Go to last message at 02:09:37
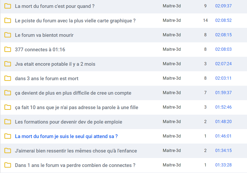The image size is (247, 173). [x=223, y=6]
